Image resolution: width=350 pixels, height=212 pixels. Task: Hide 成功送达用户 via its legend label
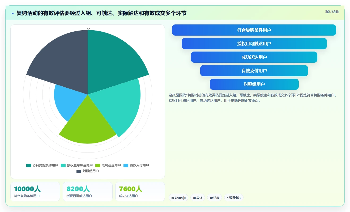[111, 165]
